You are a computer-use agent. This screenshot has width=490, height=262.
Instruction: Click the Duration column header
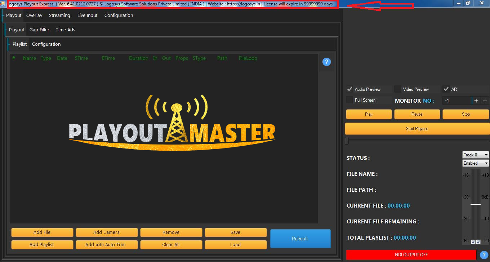139,58
